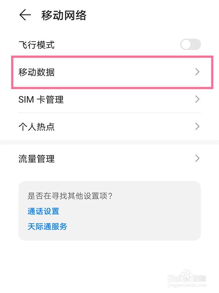Tap the 飞行模式 text label
This screenshot has height=293, width=219.
click(x=36, y=45)
